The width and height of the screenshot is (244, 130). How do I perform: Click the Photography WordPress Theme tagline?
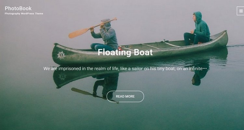(24, 14)
